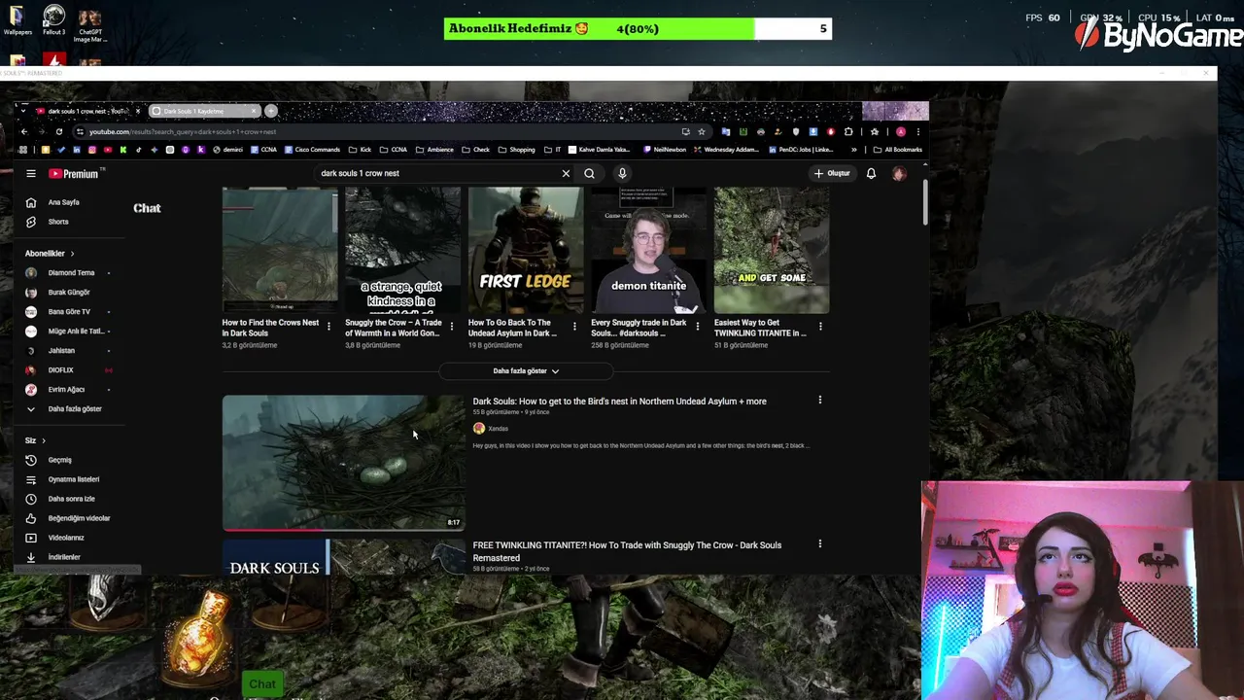Switch to dark souls 1 crow nest tab
Image resolution: width=1244 pixels, height=700 pixels.
[x=87, y=111]
